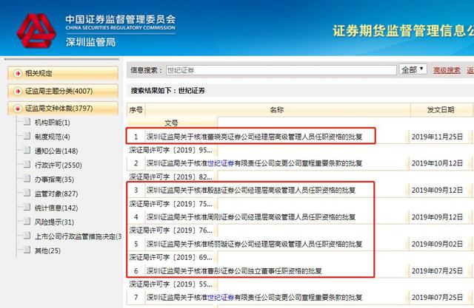Click the 证券期货监督管理信息 banner title

403,31
